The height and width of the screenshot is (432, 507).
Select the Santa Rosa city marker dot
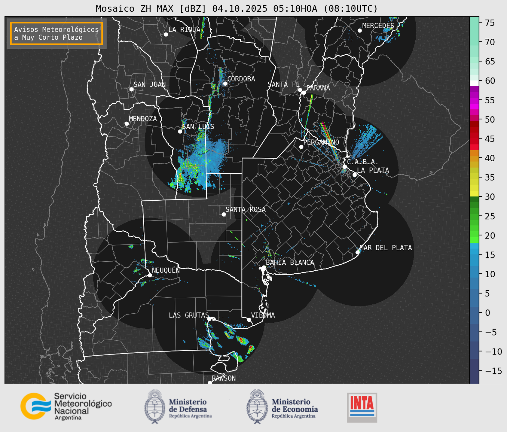[x=224, y=214]
